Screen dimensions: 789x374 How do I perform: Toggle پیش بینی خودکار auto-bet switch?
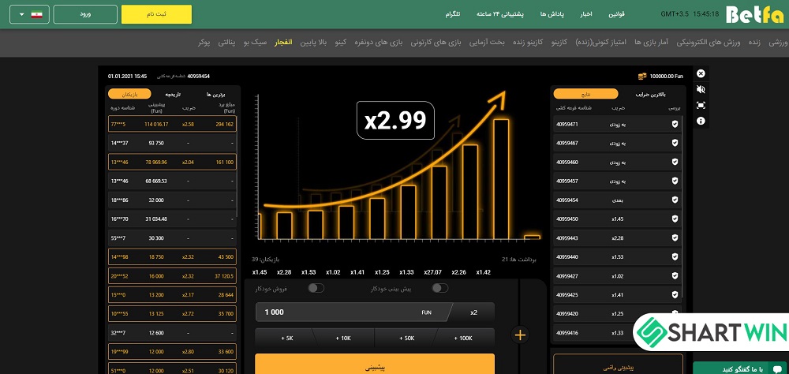(x=439, y=288)
